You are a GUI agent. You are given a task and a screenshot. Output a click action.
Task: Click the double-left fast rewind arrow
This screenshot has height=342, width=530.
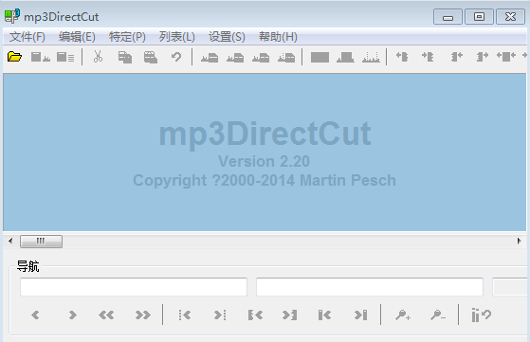(106, 315)
